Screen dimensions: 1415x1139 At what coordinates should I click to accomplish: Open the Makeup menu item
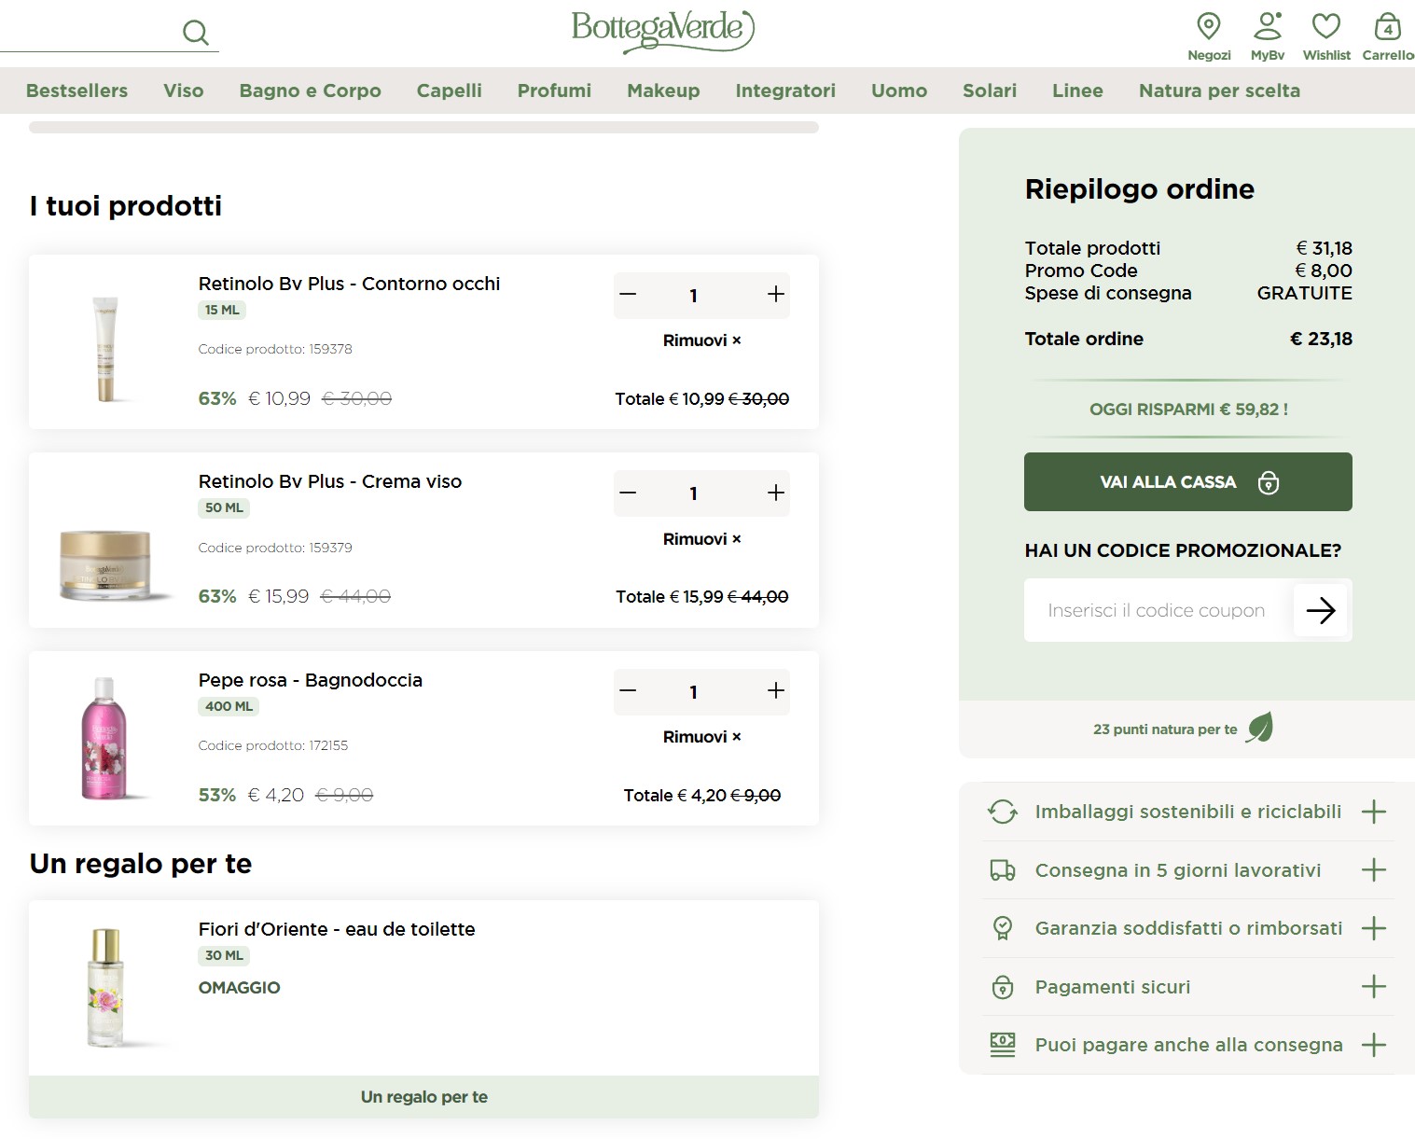(662, 90)
